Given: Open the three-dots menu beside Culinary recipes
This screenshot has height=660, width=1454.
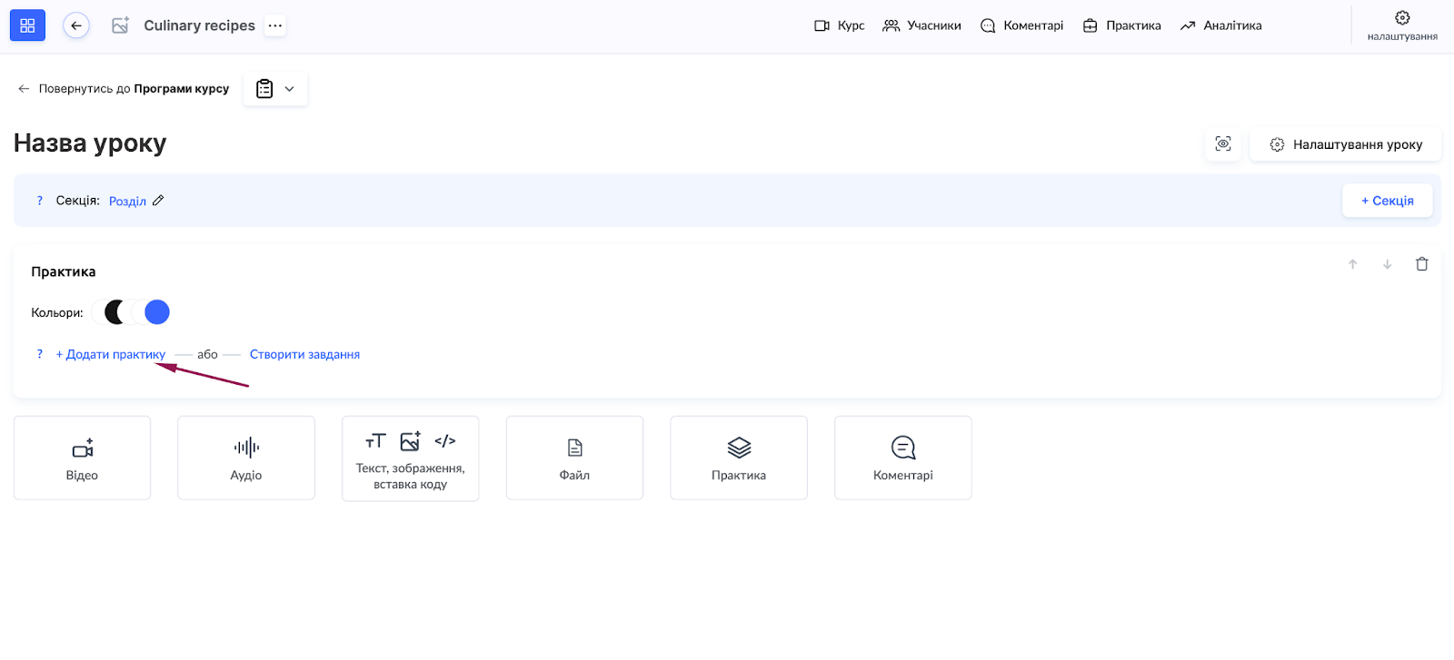Looking at the screenshot, I should (275, 25).
